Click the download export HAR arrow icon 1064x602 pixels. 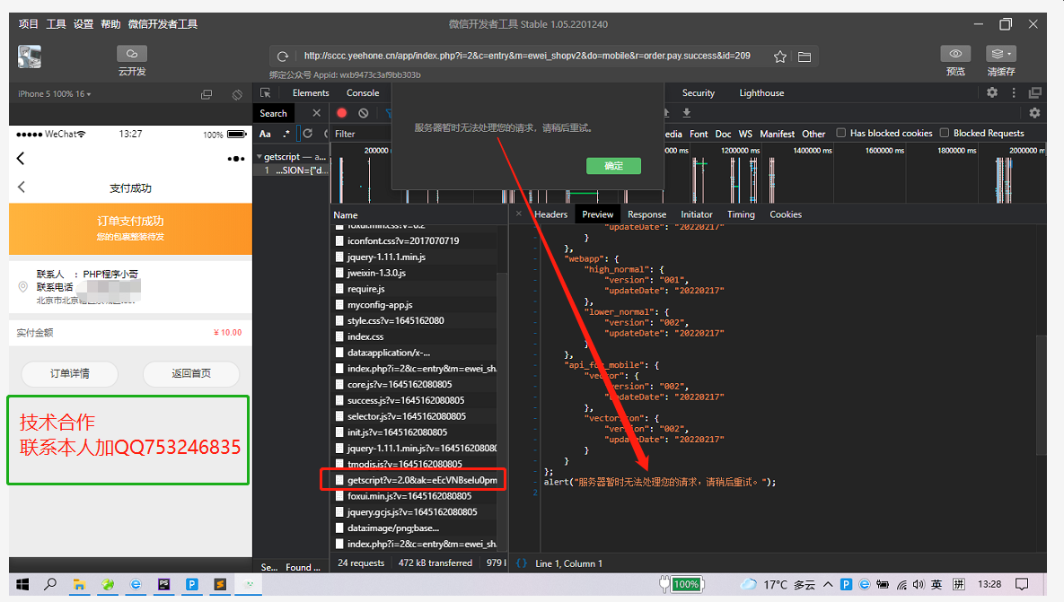pyautogui.click(x=687, y=112)
